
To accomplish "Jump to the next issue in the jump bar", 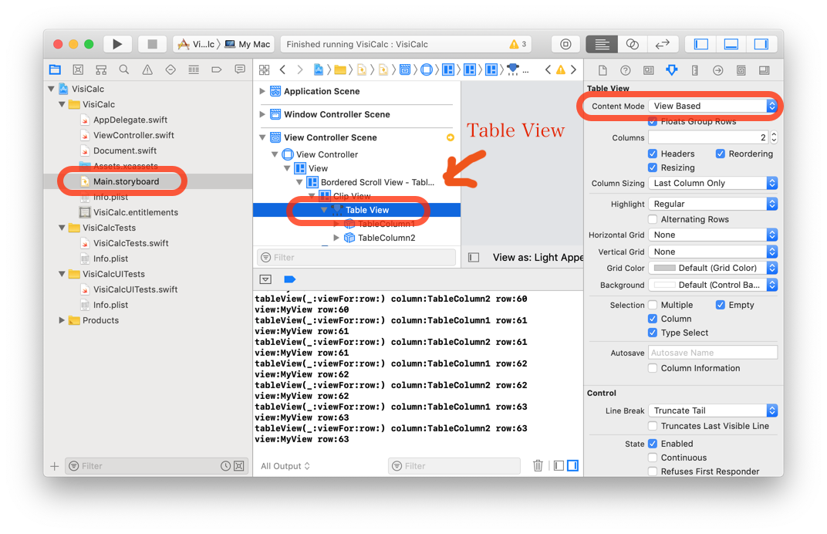I will [x=573, y=69].
